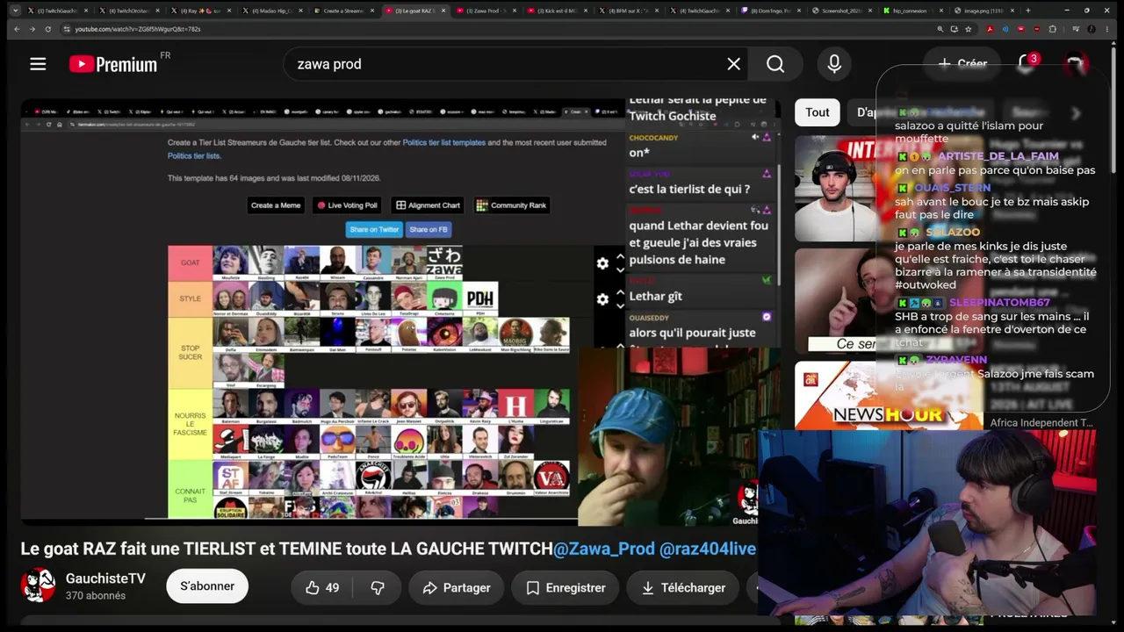Click the 'Africa Independent T...' channel text
The height and width of the screenshot is (632, 1124).
click(x=1041, y=422)
